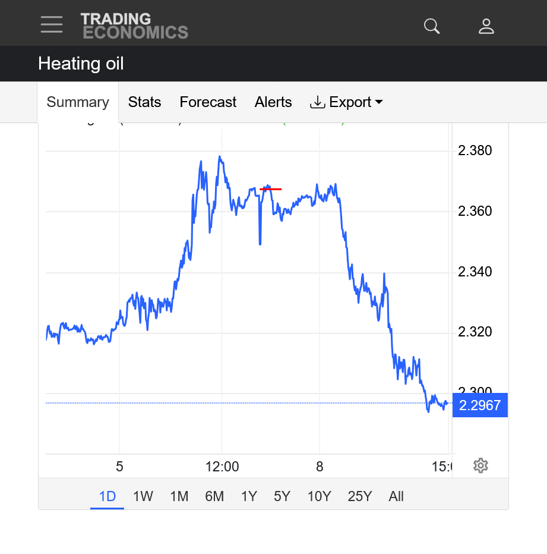Select the 1D time range
The height and width of the screenshot is (554, 547).
pos(107,496)
